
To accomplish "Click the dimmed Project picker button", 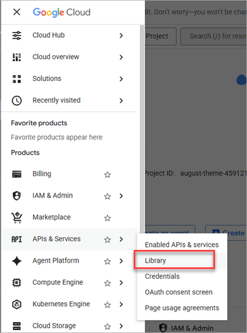I will (160, 36).
